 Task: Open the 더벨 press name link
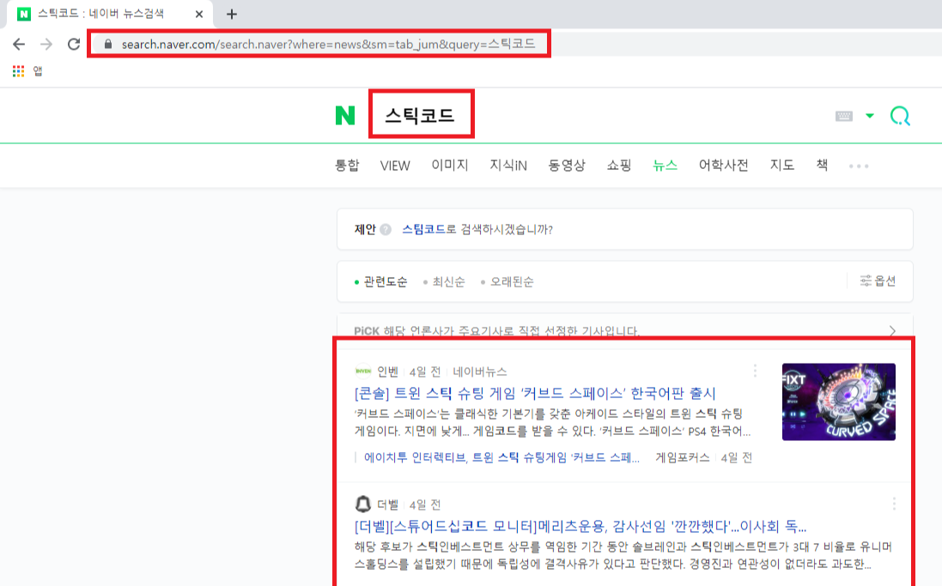tap(387, 504)
